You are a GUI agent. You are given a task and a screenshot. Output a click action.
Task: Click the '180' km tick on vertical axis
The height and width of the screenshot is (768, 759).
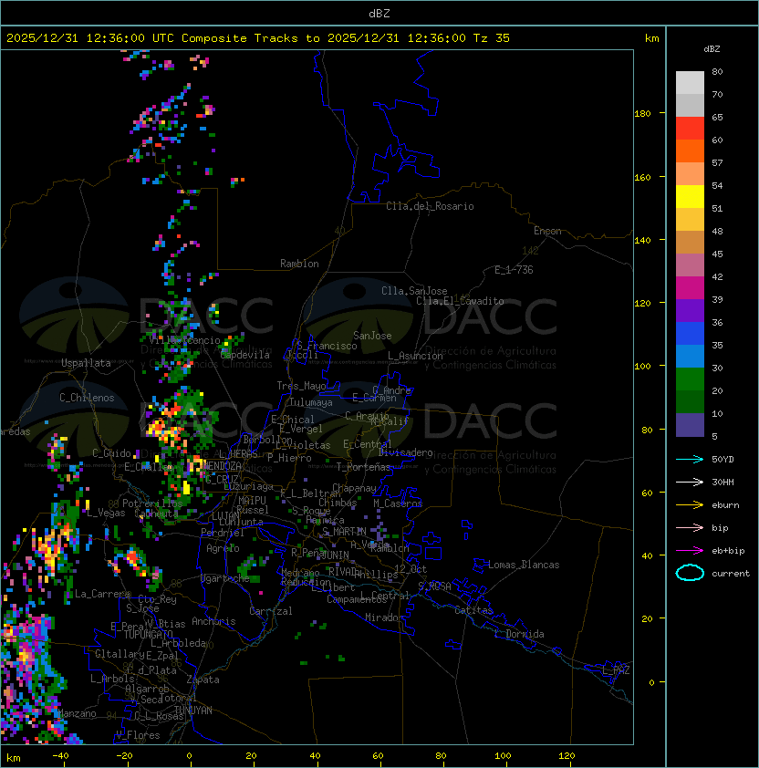click(642, 114)
